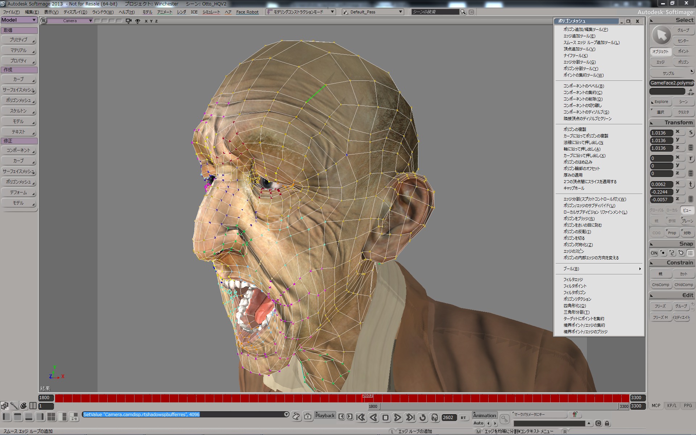Click the object selection arrow tool

[x=661, y=36]
